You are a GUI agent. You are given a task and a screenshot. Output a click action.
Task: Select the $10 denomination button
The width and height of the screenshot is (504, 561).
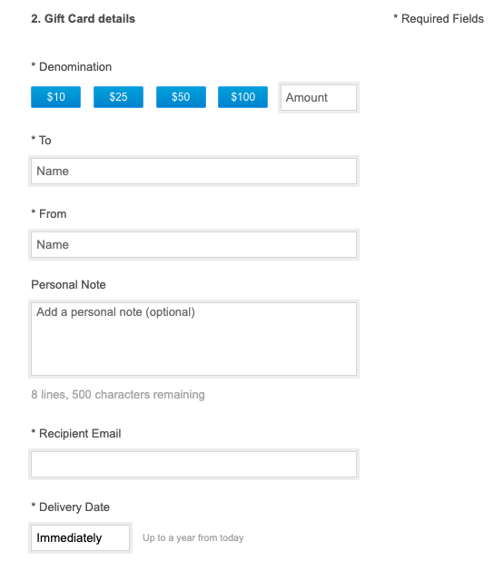(x=55, y=97)
